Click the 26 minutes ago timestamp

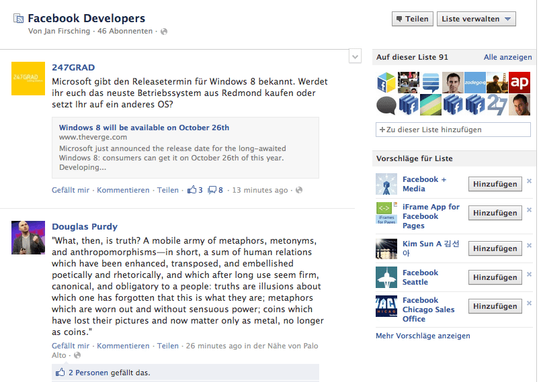pyautogui.click(x=214, y=346)
